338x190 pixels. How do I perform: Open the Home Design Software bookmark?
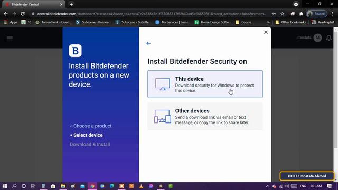pos(213,22)
